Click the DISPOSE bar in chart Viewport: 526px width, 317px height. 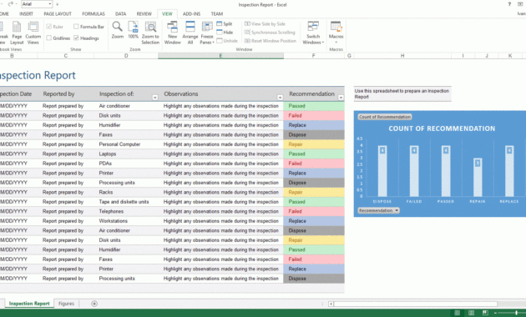pos(382,171)
